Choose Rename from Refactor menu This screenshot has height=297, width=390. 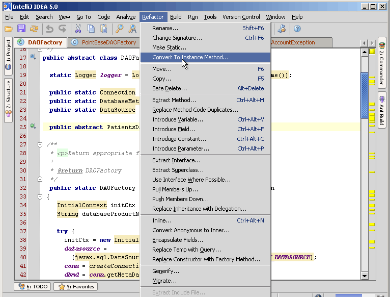click(x=206, y=28)
